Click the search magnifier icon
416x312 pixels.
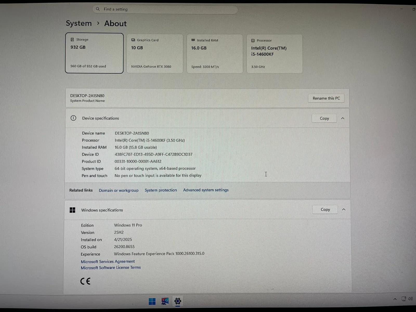pos(98,9)
